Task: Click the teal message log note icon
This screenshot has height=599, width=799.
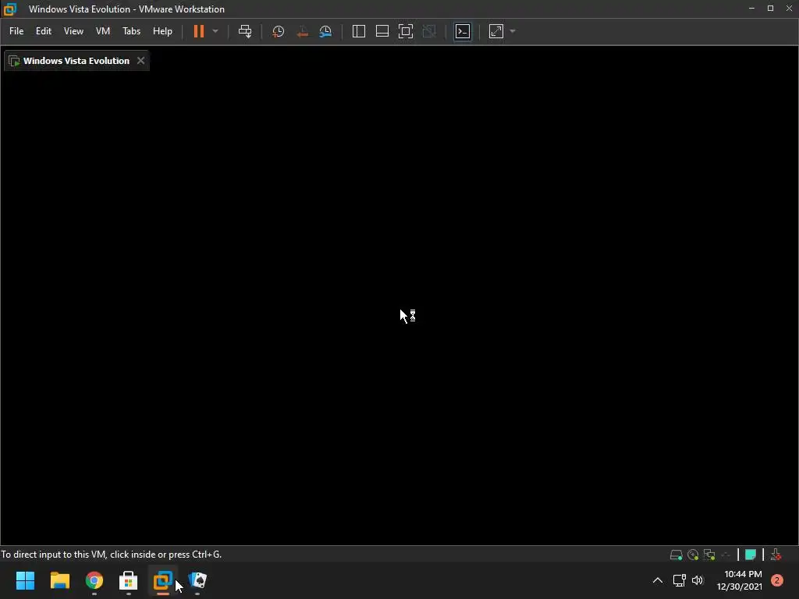Action: click(751, 555)
